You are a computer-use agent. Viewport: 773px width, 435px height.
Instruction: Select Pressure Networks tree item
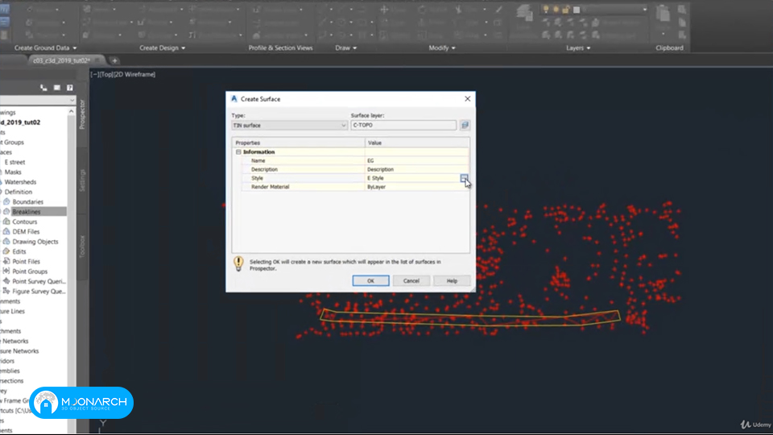click(x=19, y=351)
